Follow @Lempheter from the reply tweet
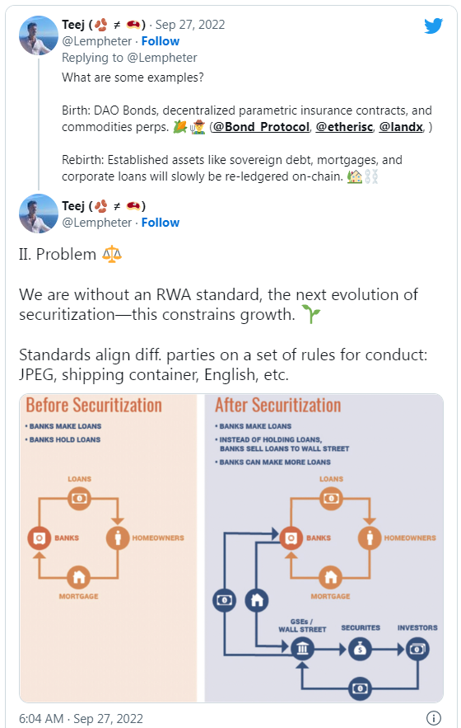This screenshot has width=461, height=728. coord(161,41)
